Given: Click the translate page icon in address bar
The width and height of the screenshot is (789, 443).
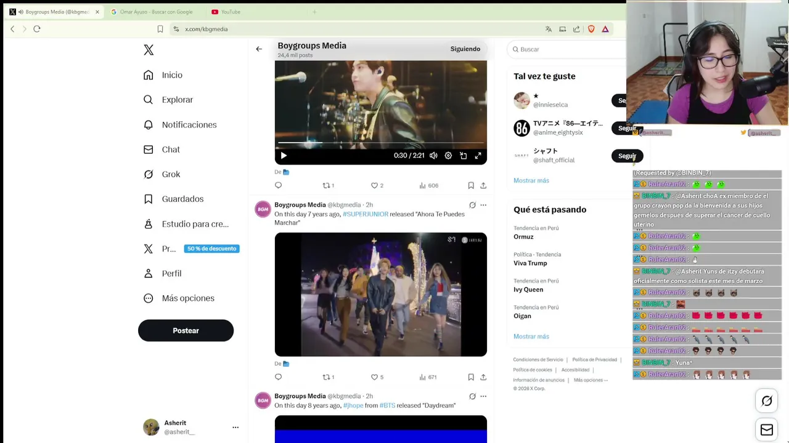Looking at the screenshot, I should pos(549,29).
